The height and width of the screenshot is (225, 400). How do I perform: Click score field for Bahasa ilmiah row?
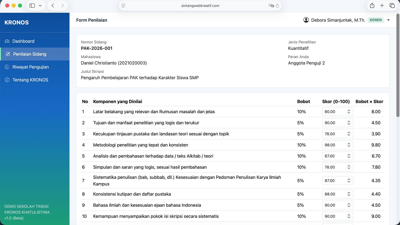point(337,205)
